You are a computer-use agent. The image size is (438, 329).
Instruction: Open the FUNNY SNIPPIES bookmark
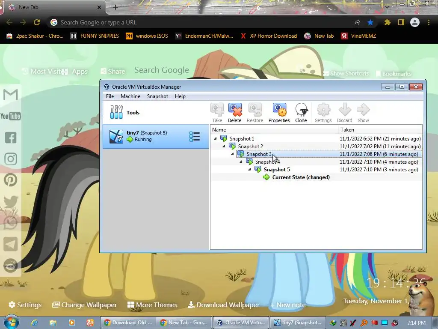(95, 36)
